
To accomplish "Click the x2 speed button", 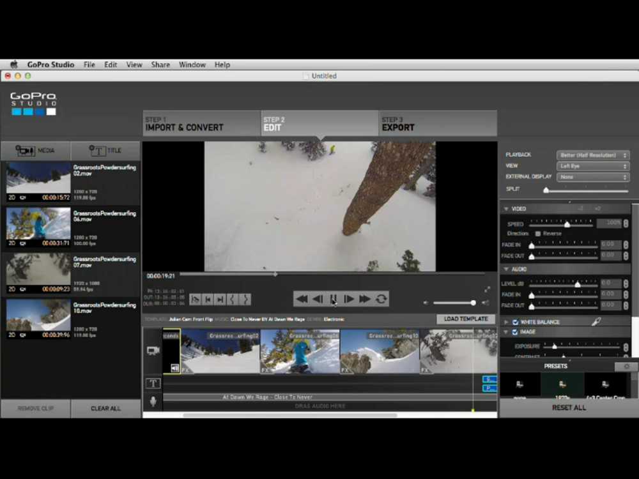I will 597,209.
